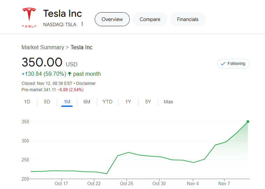Screen dimensions: 265x189
Task: Select the 1Y time range
Action: (128, 102)
